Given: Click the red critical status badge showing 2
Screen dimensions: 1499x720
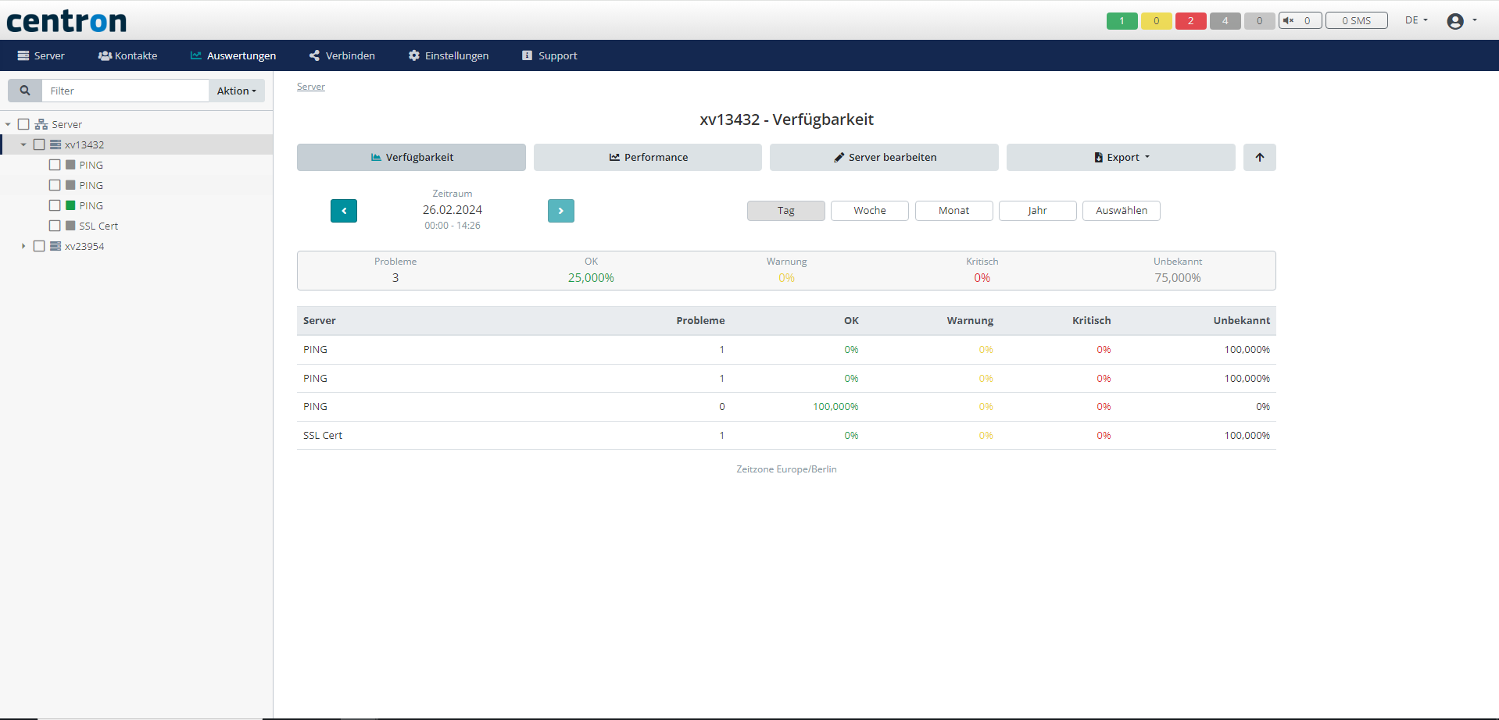Looking at the screenshot, I should point(1190,20).
